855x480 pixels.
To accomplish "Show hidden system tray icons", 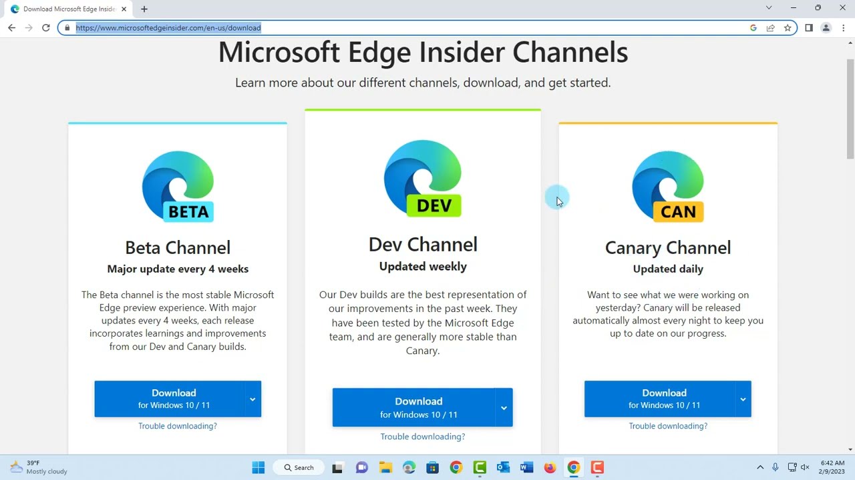I will (759, 467).
